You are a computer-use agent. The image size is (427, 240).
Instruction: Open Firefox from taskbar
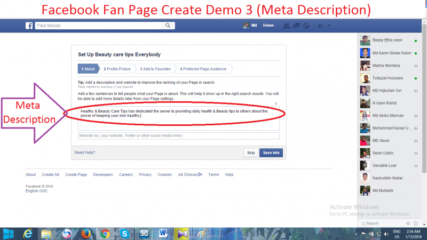point(85,234)
